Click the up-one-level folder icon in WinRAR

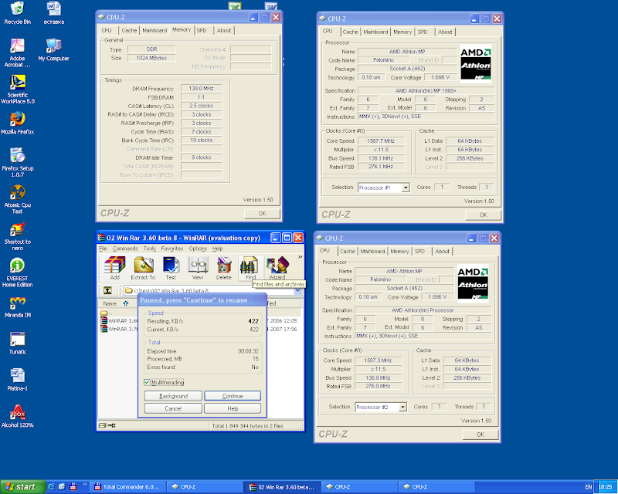coord(106,291)
